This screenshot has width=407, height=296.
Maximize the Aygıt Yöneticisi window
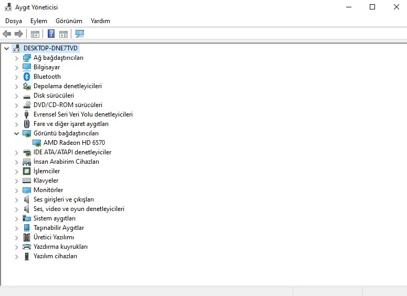tap(372, 7)
